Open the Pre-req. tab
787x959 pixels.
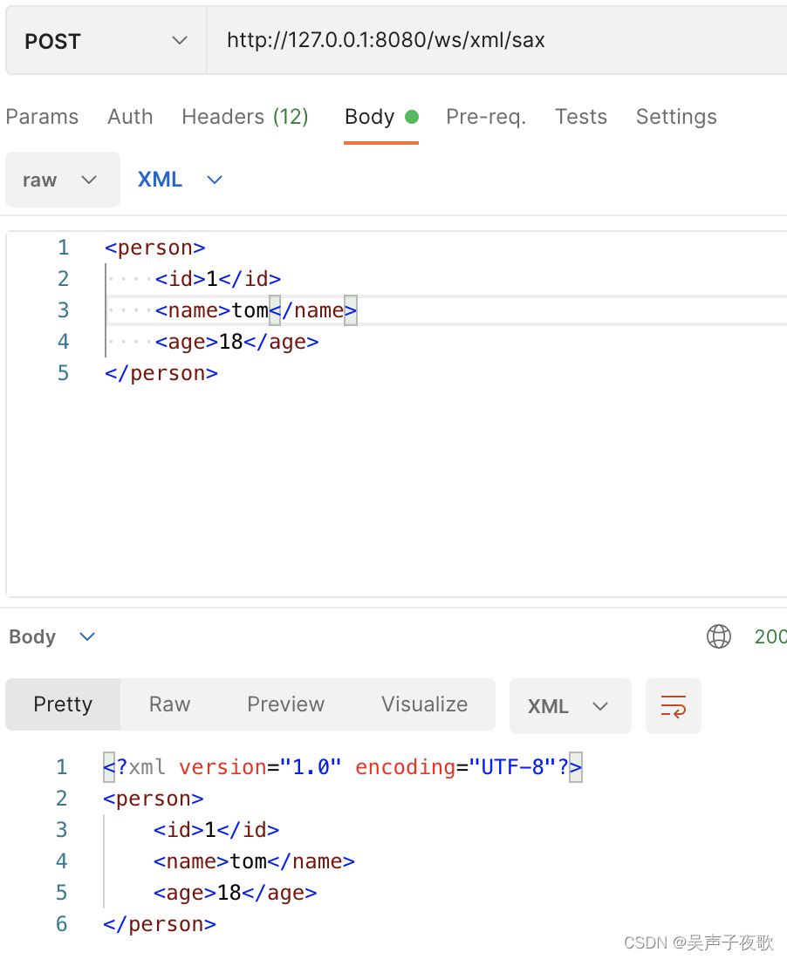[486, 116]
